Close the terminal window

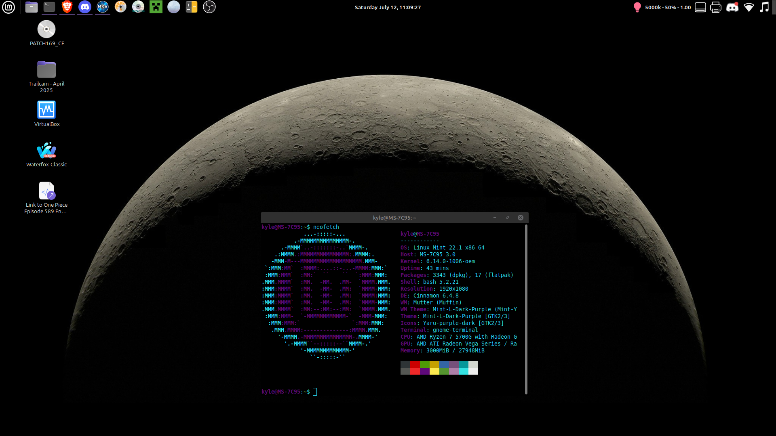click(x=521, y=218)
